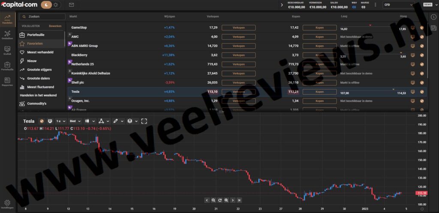Open the Grafiek sidebar section
Viewport: 439px width, 213px height.
pos(7,50)
